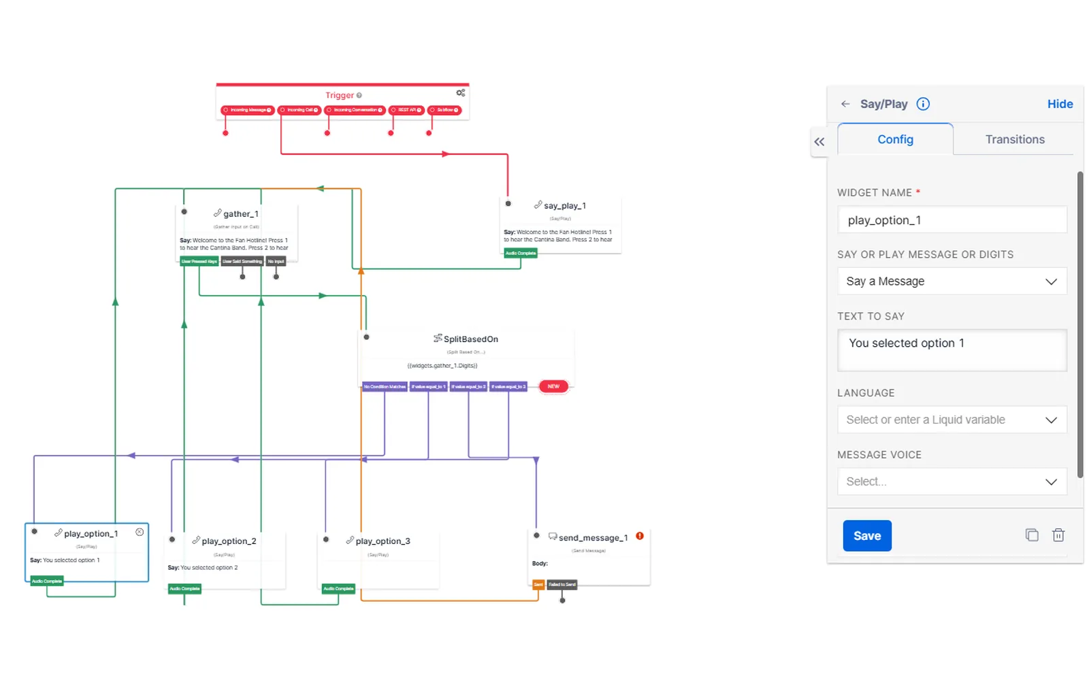Add NEW condition on SplitBasedOn
This screenshot has width=1089, height=680.
click(553, 386)
